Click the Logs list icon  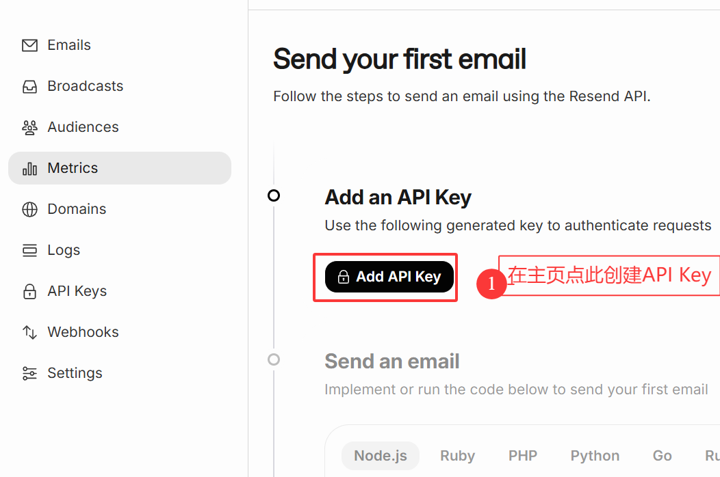tap(30, 250)
